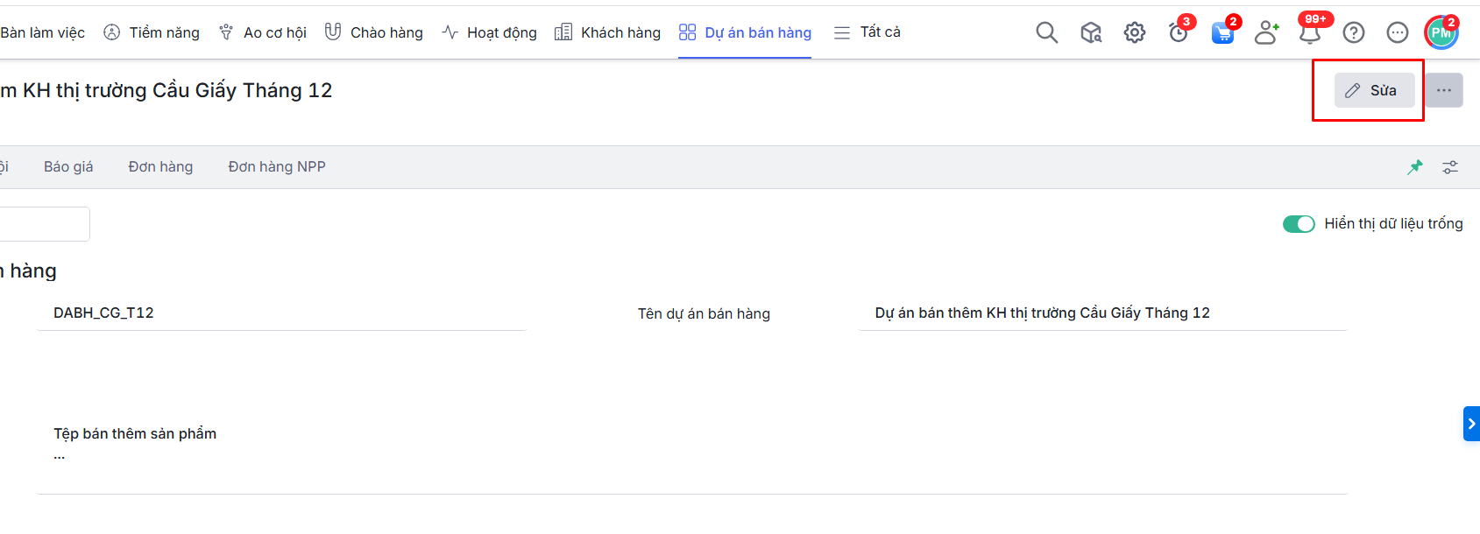Viewport: 1480px width, 534px height.
Task: Open the user profile avatar
Action: pyautogui.click(x=1441, y=32)
